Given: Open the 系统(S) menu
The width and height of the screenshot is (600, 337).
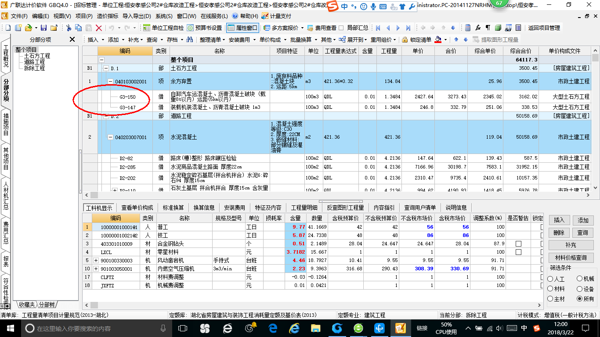Looking at the screenshot, I should (x=164, y=16).
